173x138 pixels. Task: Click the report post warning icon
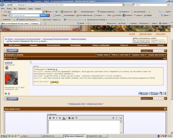(9, 93)
